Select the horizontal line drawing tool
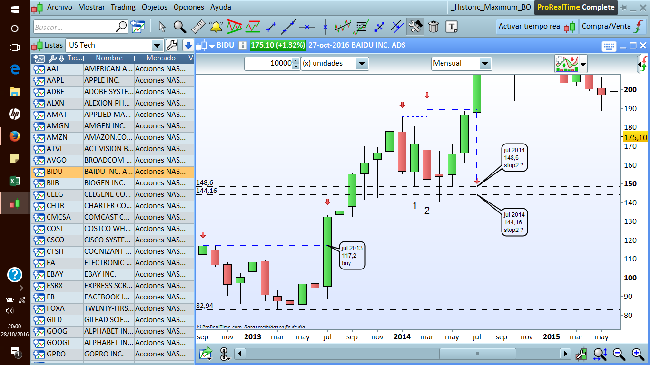Image resolution: width=650 pixels, height=365 pixels. [x=307, y=27]
